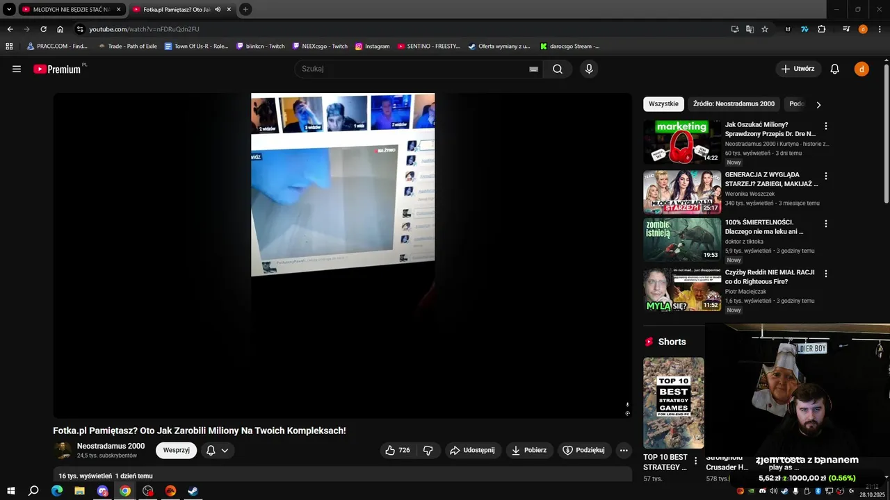
Task: Open NEEXcsgo - Twitch bookmark
Action: (x=320, y=47)
